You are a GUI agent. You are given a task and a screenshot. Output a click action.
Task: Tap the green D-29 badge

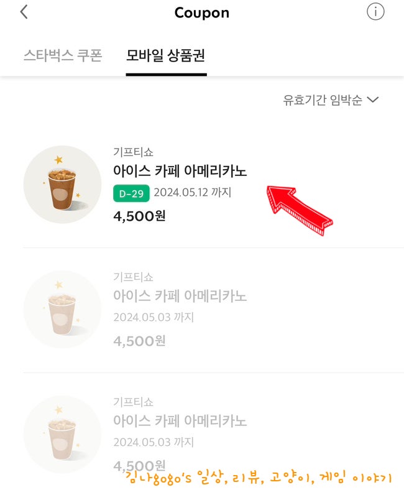(x=131, y=193)
